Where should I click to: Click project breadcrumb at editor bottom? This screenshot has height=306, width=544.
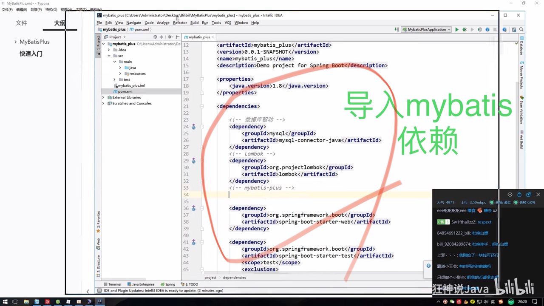pos(210,278)
